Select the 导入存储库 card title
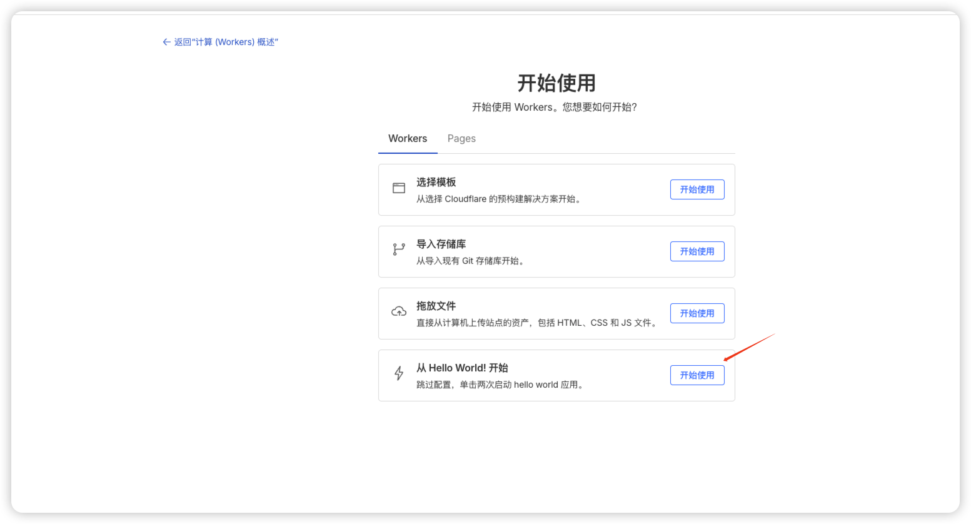This screenshot has height=524, width=971. coord(441,244)
